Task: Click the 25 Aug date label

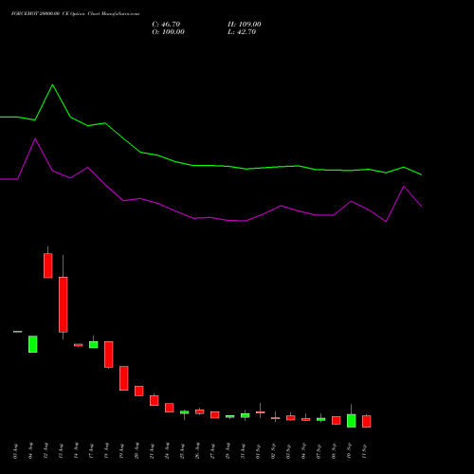Action: 182,450
